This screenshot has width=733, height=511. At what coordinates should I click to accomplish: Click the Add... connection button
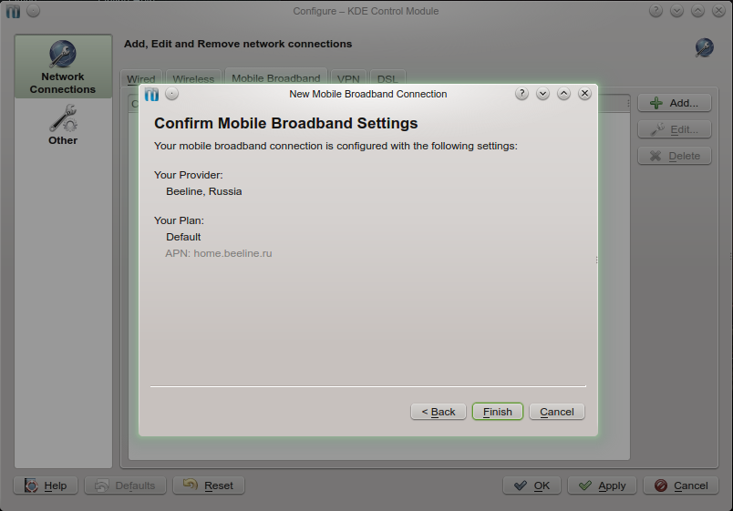click(675, 103)
